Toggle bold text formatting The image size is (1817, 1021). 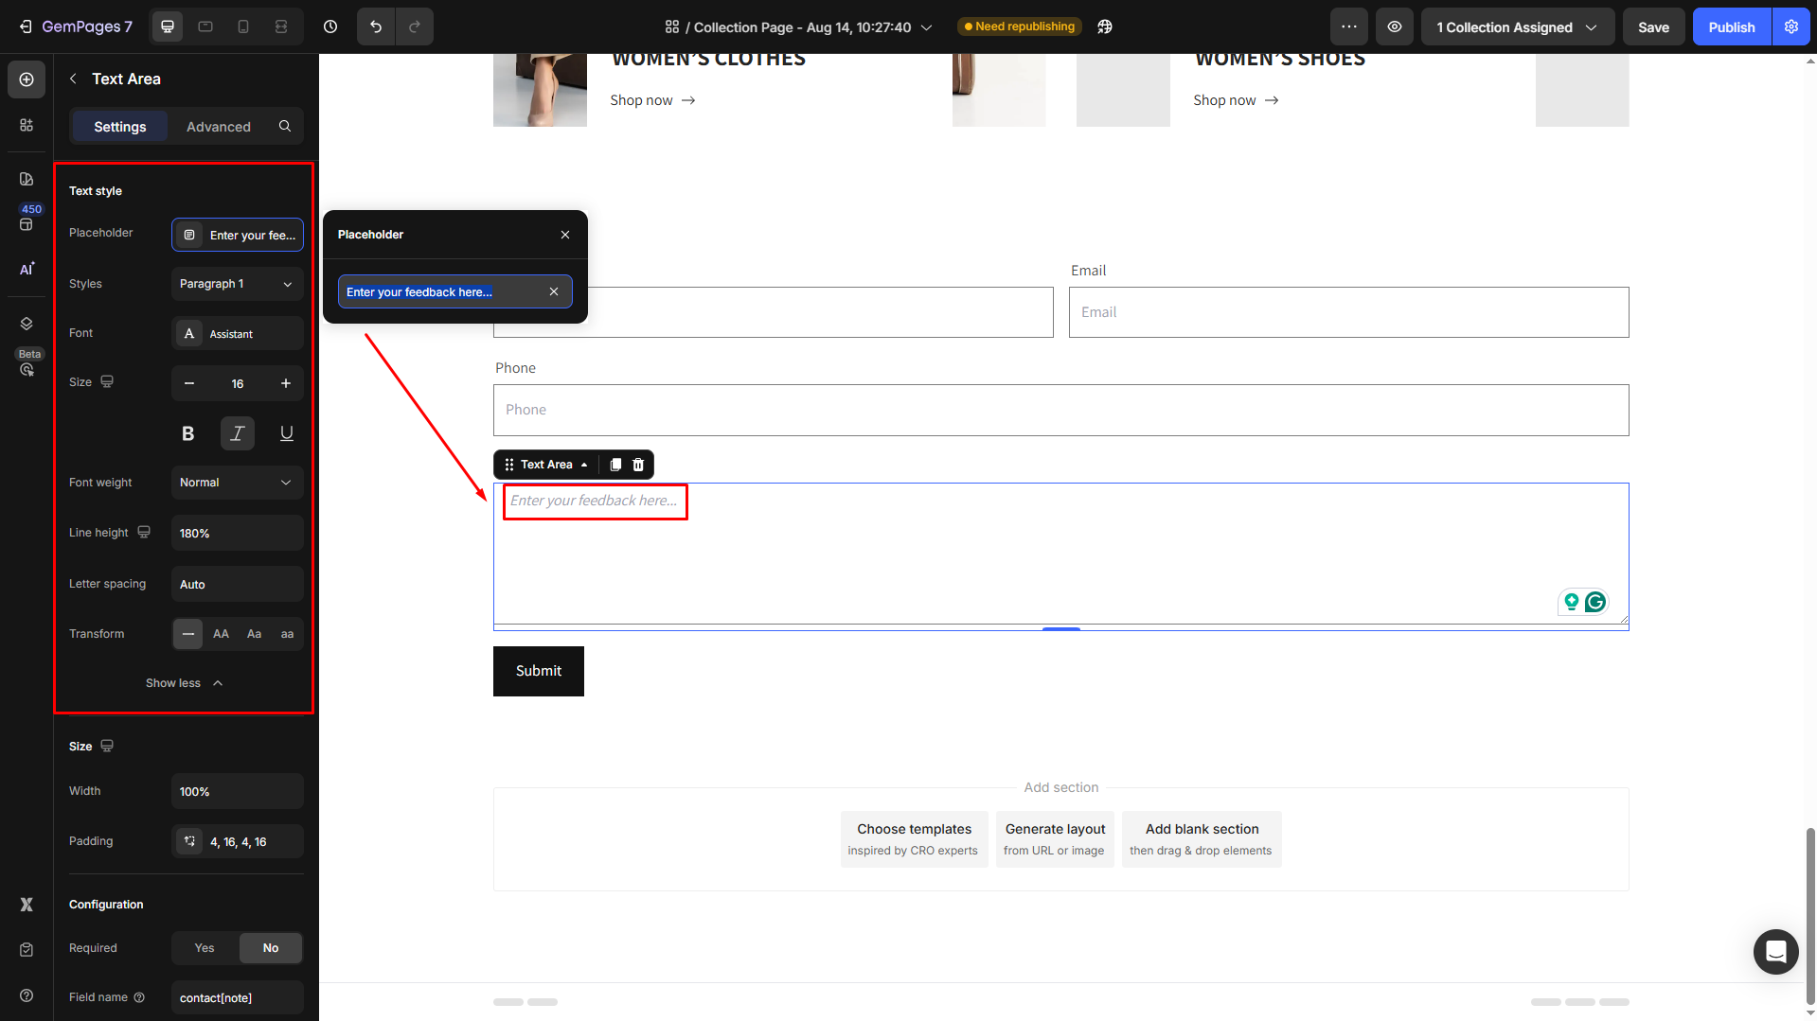pos(188,433)
